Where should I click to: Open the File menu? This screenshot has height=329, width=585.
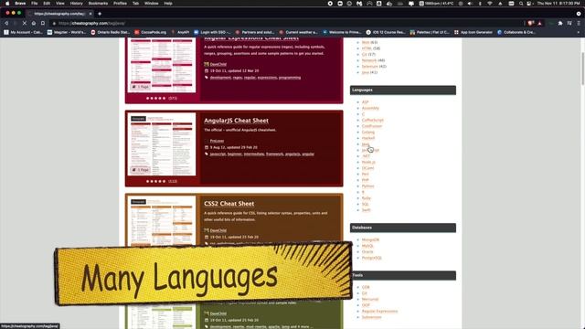click(35, 4)
